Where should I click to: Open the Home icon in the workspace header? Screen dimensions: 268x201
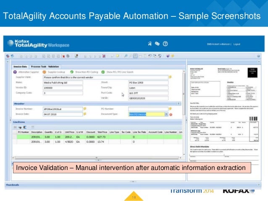click(x=150, y=44)
